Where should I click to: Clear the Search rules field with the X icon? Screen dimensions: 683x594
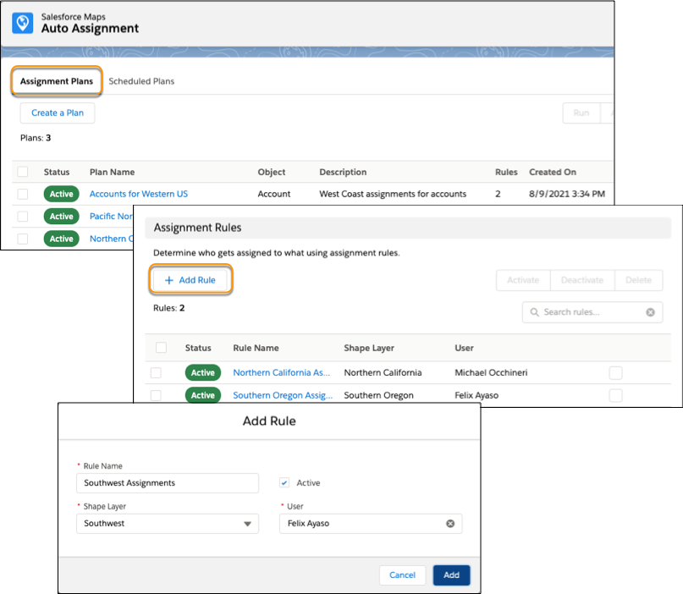[651, 312]
